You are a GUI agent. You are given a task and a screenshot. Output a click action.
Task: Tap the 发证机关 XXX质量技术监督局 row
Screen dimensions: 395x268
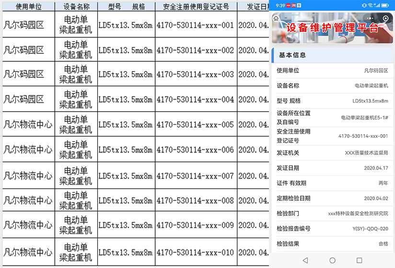[x=332, y=153]
